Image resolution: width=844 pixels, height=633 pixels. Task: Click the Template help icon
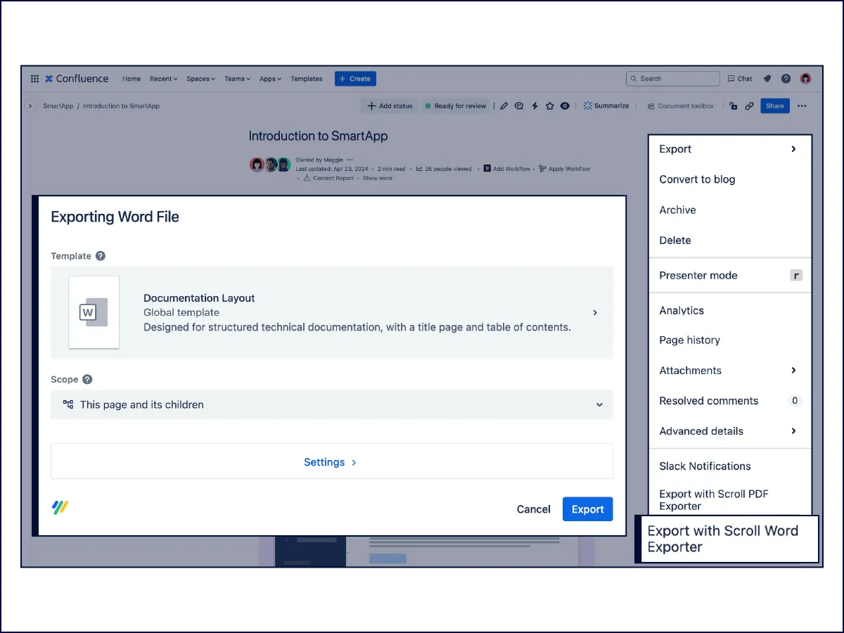coord(101,256)
